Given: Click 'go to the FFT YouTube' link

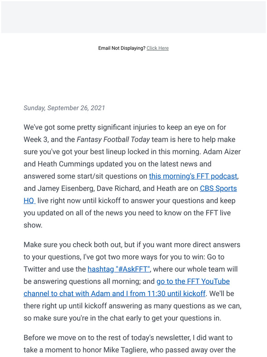Looking at the screenshot, I should pos(193,281).
